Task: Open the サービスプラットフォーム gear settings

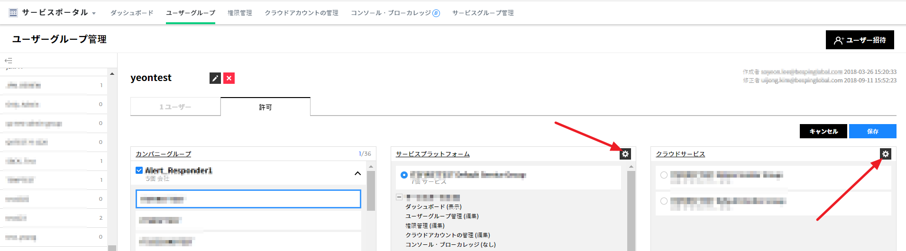Action: [625, 154]
